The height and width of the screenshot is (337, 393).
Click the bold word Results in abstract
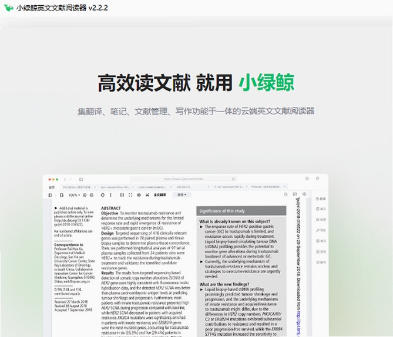108,273
